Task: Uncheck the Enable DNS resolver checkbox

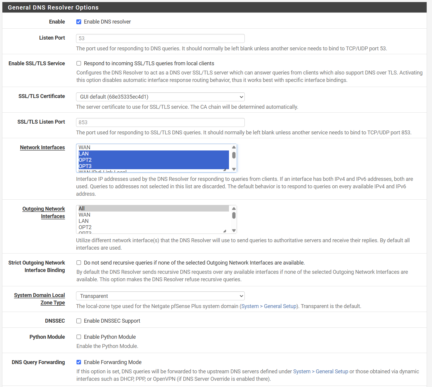Action: click(79, 22)
